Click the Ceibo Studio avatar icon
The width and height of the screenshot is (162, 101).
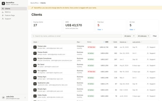point(35,96)
